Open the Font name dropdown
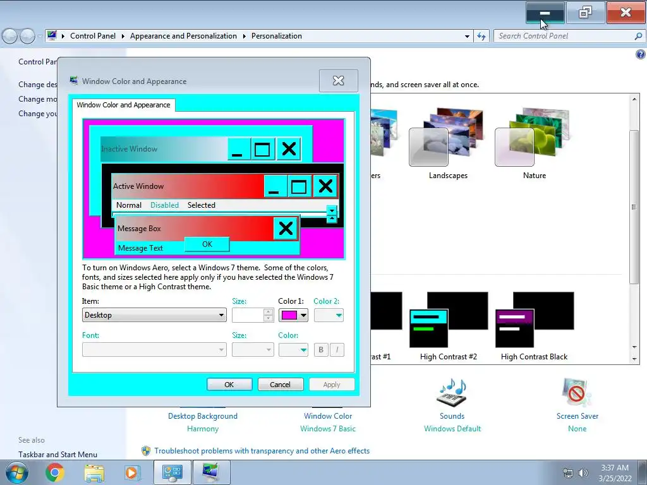The width and height of the screenshot is (647, 485). 154,350
